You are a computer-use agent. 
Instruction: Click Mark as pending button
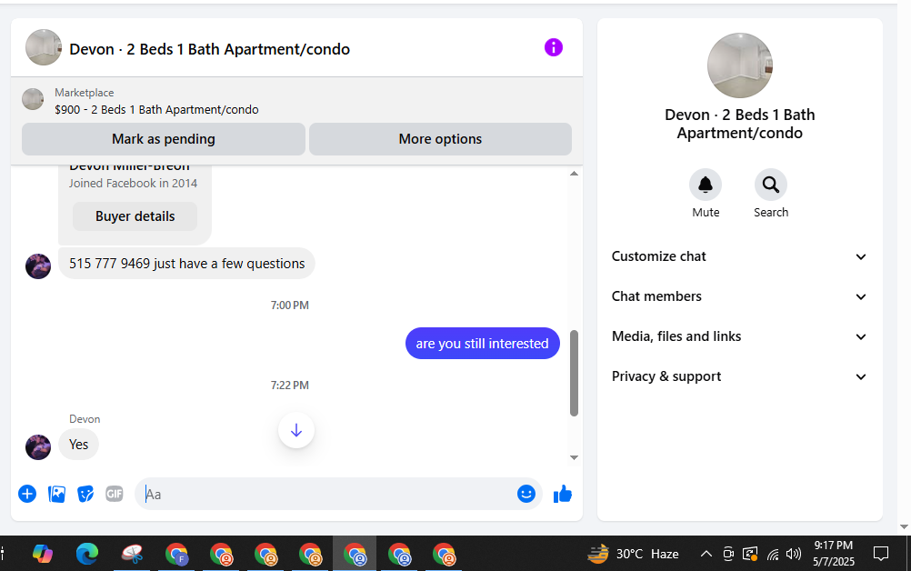[x=164, y=139]
